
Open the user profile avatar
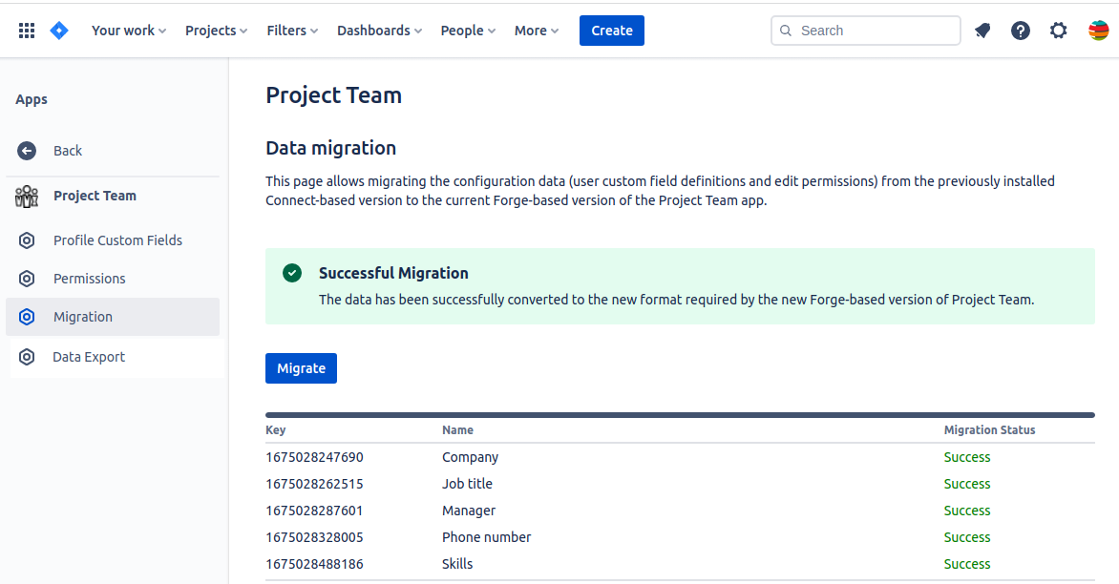tap(1099, 31)
